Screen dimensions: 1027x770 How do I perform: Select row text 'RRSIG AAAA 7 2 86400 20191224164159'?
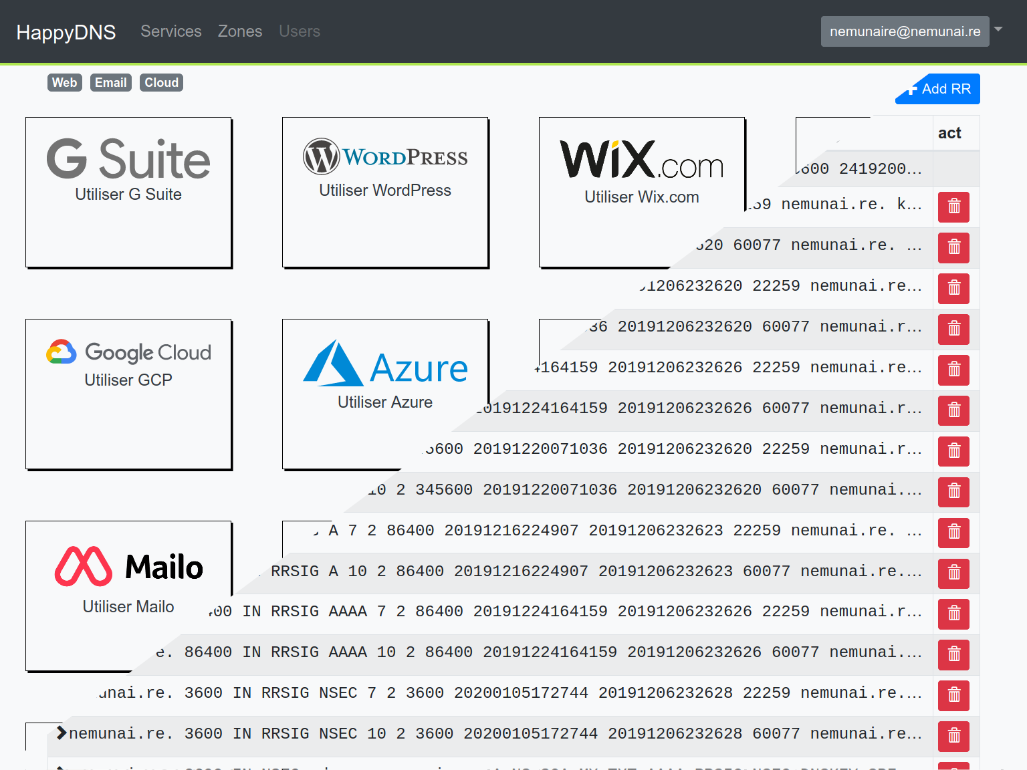point(439,611)
